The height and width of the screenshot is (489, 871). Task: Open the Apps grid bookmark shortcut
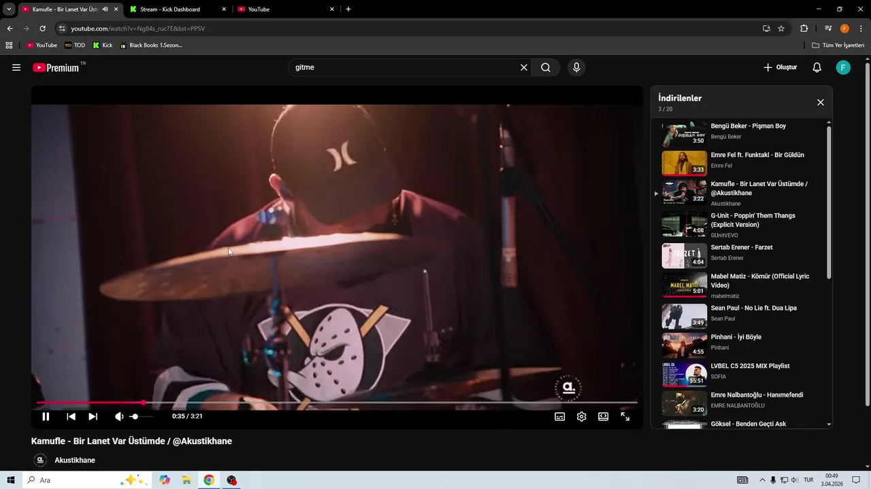pyautogui.click(x=9, y=46)
